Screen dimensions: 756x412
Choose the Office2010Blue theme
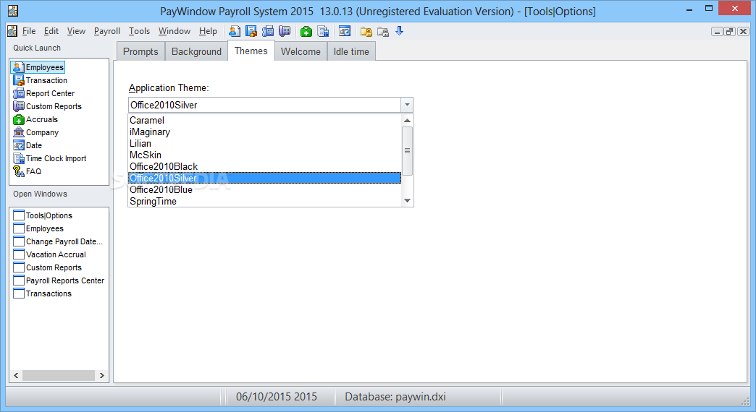point(264,189)
